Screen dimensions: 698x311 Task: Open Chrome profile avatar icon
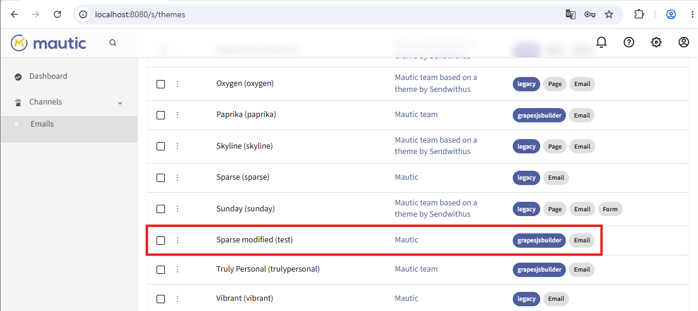tap(671, 14)
